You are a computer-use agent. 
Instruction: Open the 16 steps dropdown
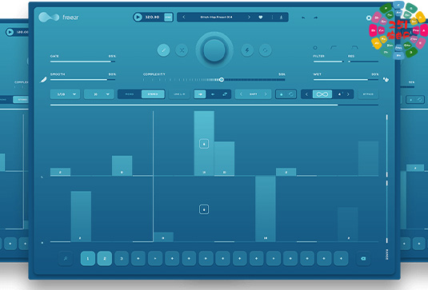click(99, 94)
